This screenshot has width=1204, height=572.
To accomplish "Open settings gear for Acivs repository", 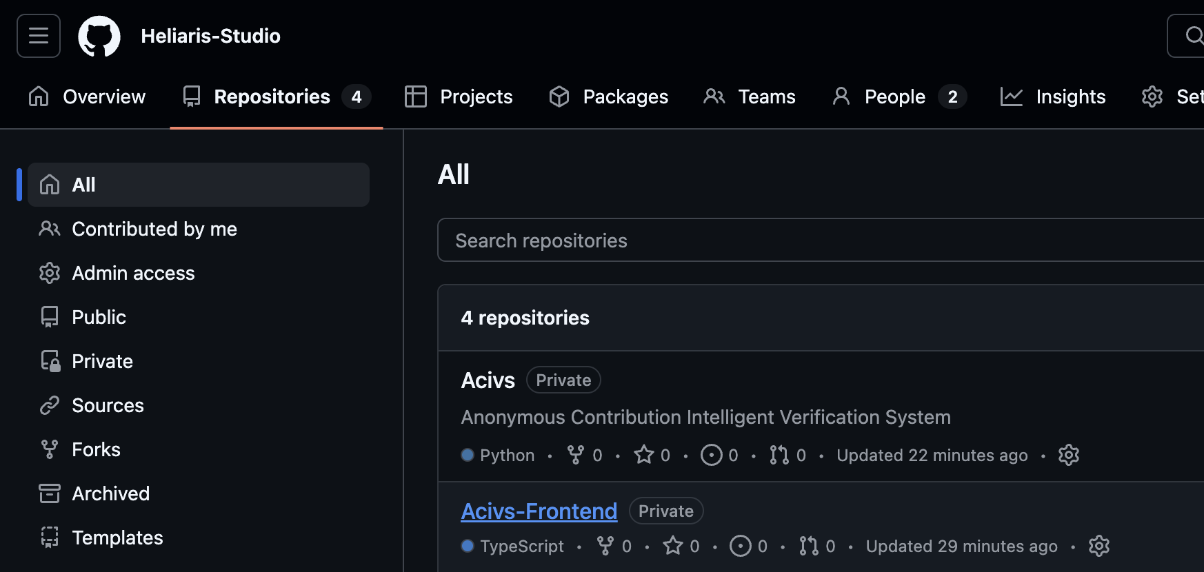I will [1069, 455].
